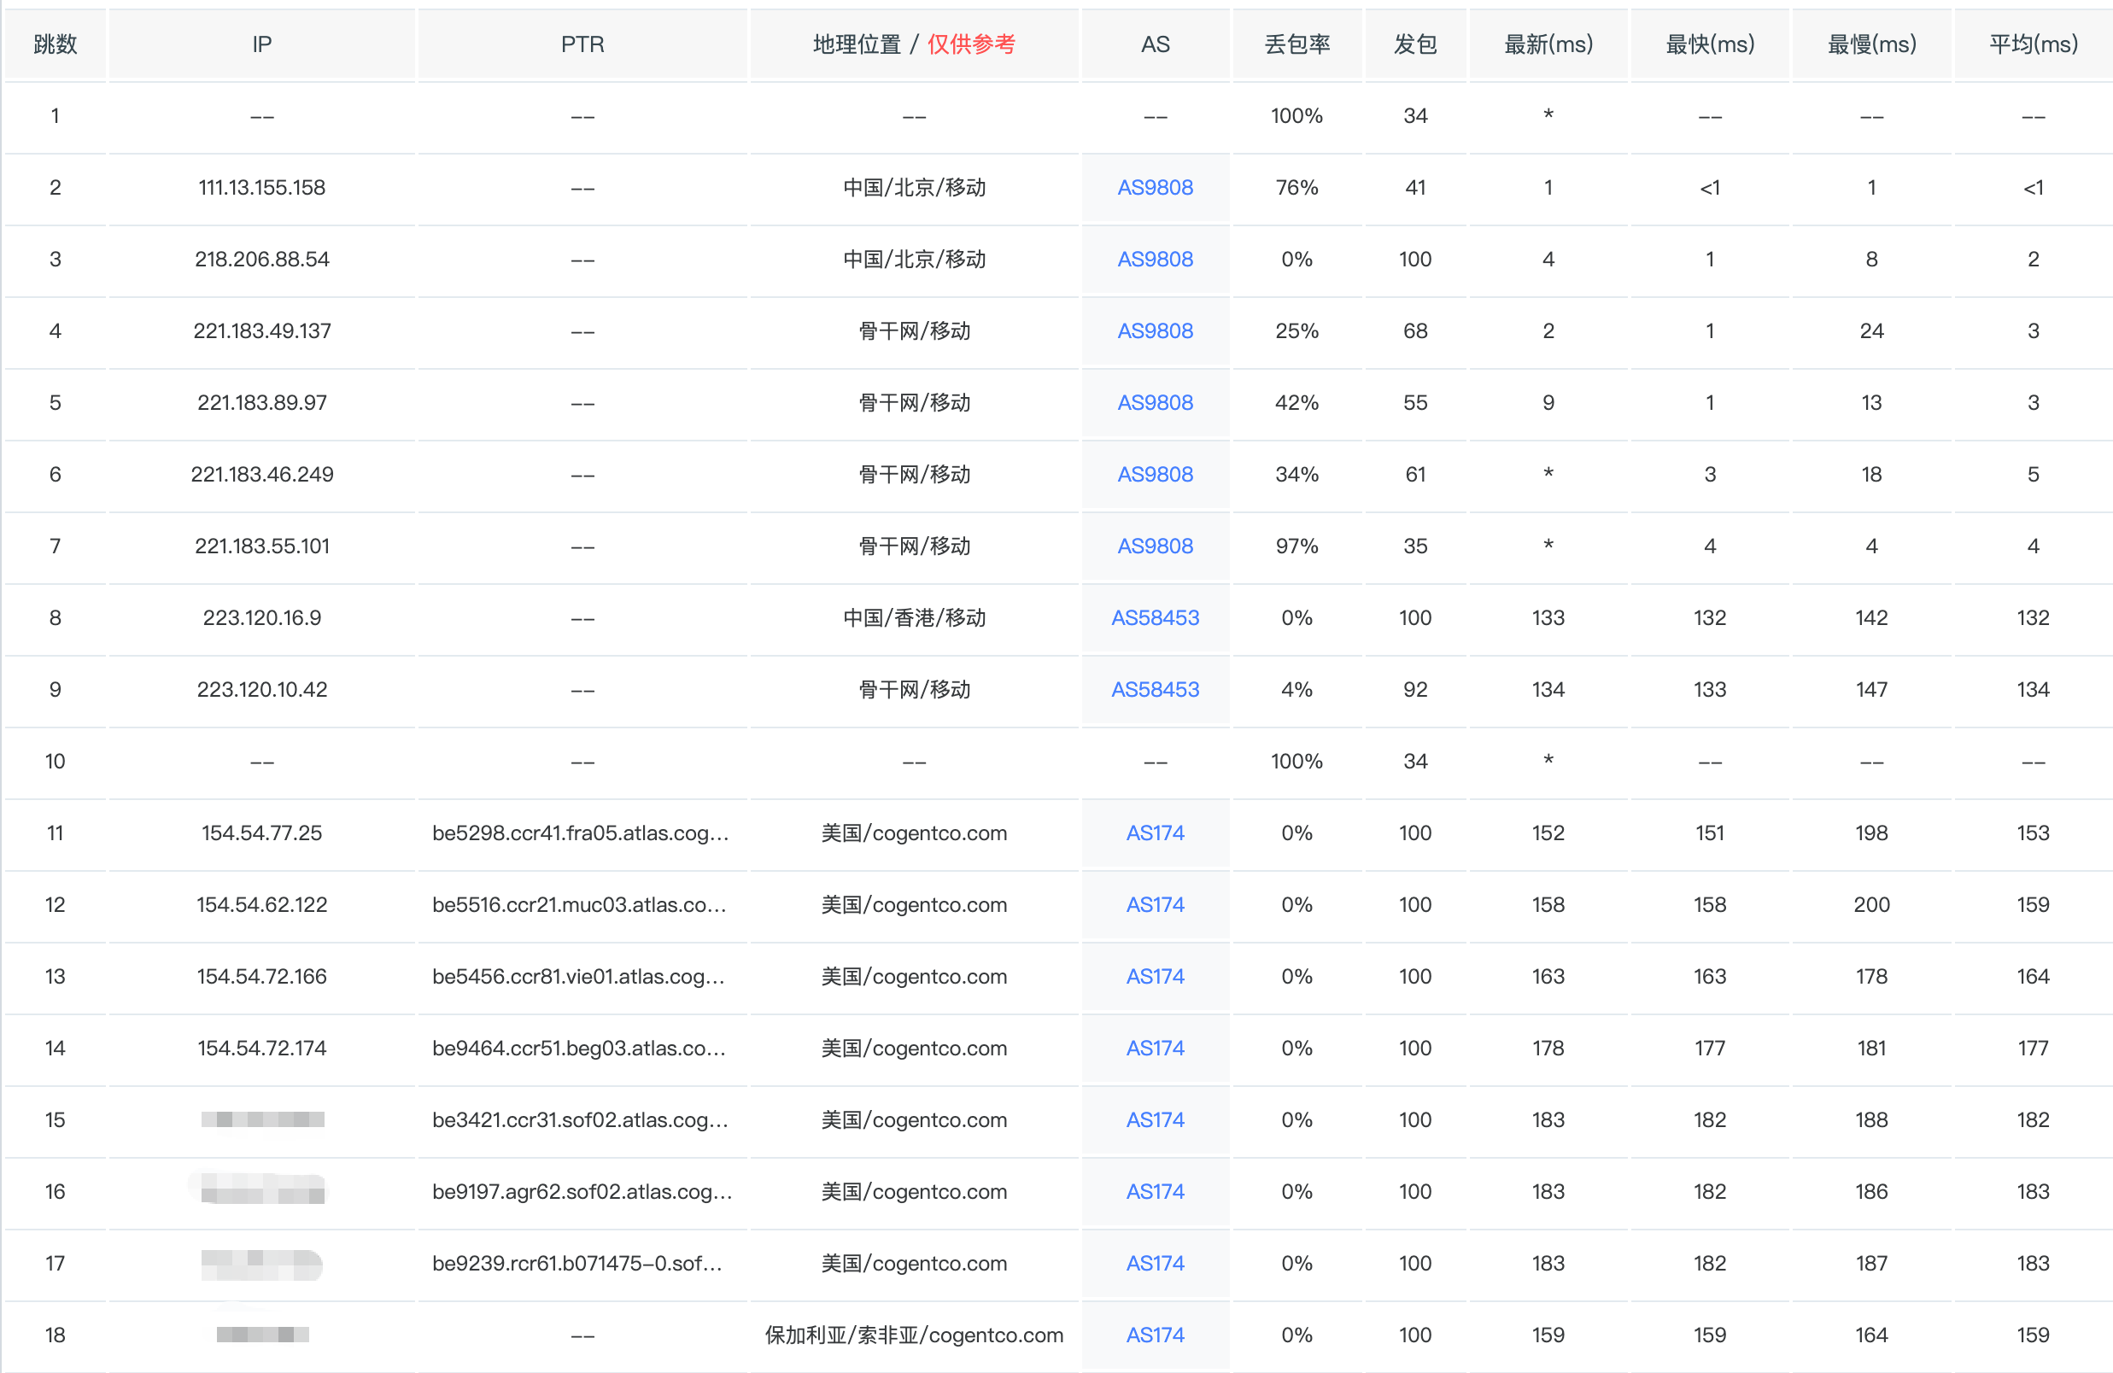The image size is (2113, 1373).
Task: Open AS174 link in hop 18 row
Action: pyautogui.click(x=1154, y=1335)
